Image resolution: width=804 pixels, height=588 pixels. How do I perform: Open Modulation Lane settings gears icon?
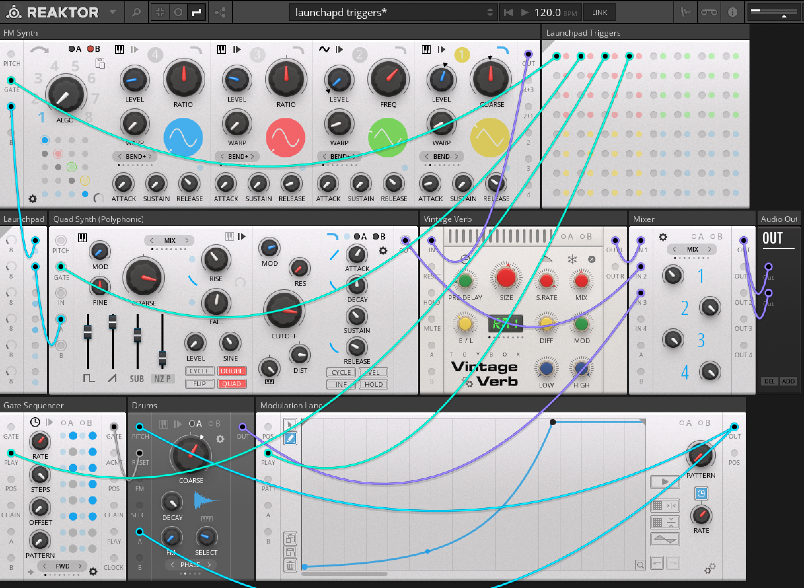click(710, 568)
